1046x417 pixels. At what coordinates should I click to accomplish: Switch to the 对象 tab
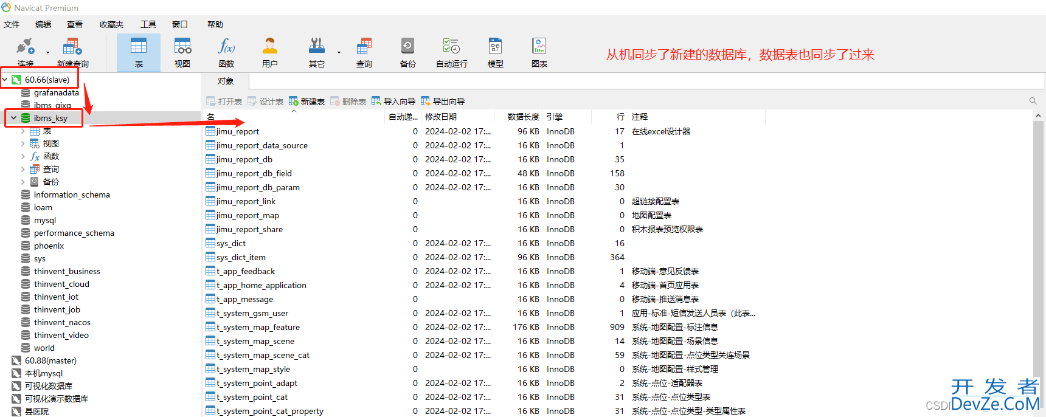226,81
